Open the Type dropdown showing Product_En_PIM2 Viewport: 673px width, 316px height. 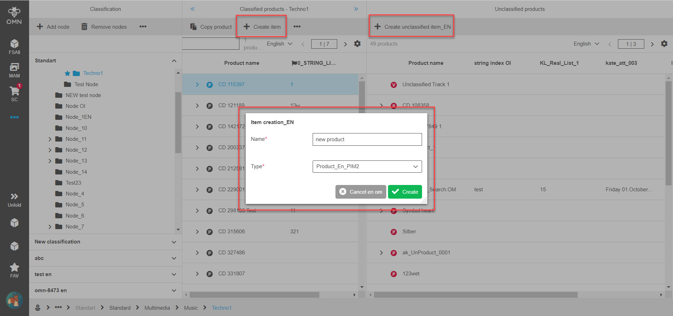(x=367, y=166)
